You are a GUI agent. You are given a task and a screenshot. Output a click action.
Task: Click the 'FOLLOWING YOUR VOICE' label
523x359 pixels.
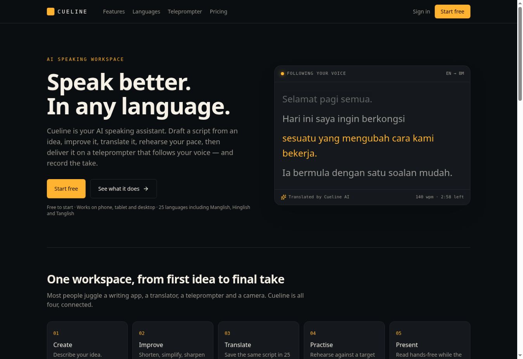coord(316,73)
